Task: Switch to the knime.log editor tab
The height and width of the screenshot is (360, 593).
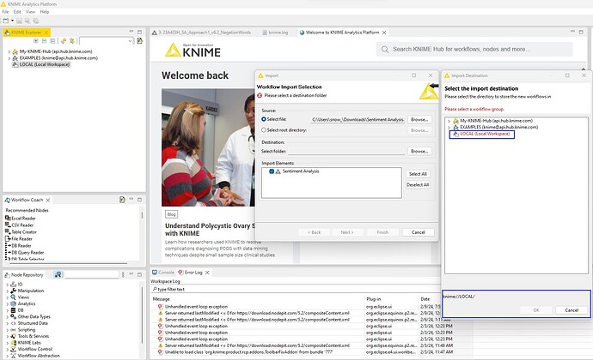Action: (275, 33)
